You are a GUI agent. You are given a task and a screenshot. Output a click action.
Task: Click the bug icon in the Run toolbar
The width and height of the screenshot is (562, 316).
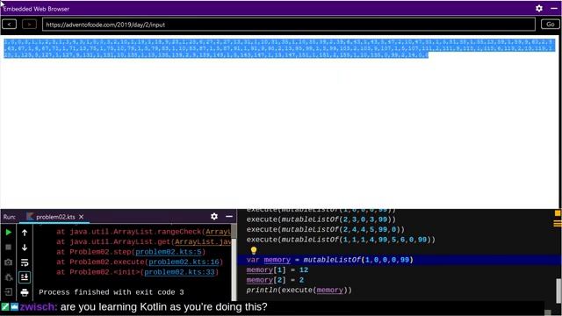click(x=8, y=277)
